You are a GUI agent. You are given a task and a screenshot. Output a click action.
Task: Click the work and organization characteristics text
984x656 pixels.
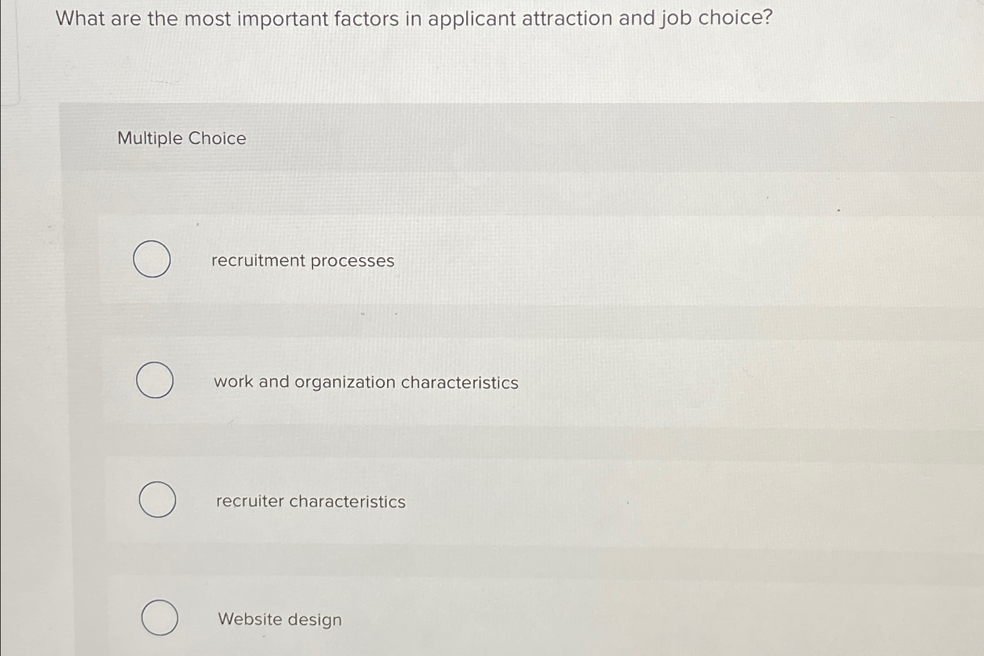pyautogui.click(x=366, y=382)
